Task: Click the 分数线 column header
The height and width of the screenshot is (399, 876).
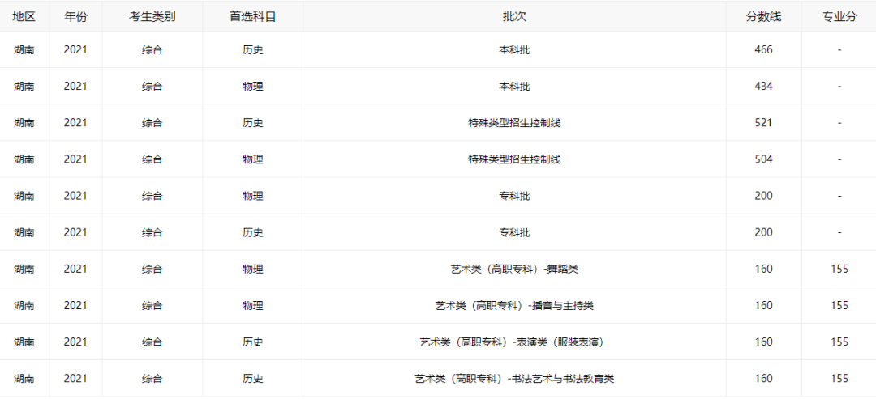Action: (763, 16)
